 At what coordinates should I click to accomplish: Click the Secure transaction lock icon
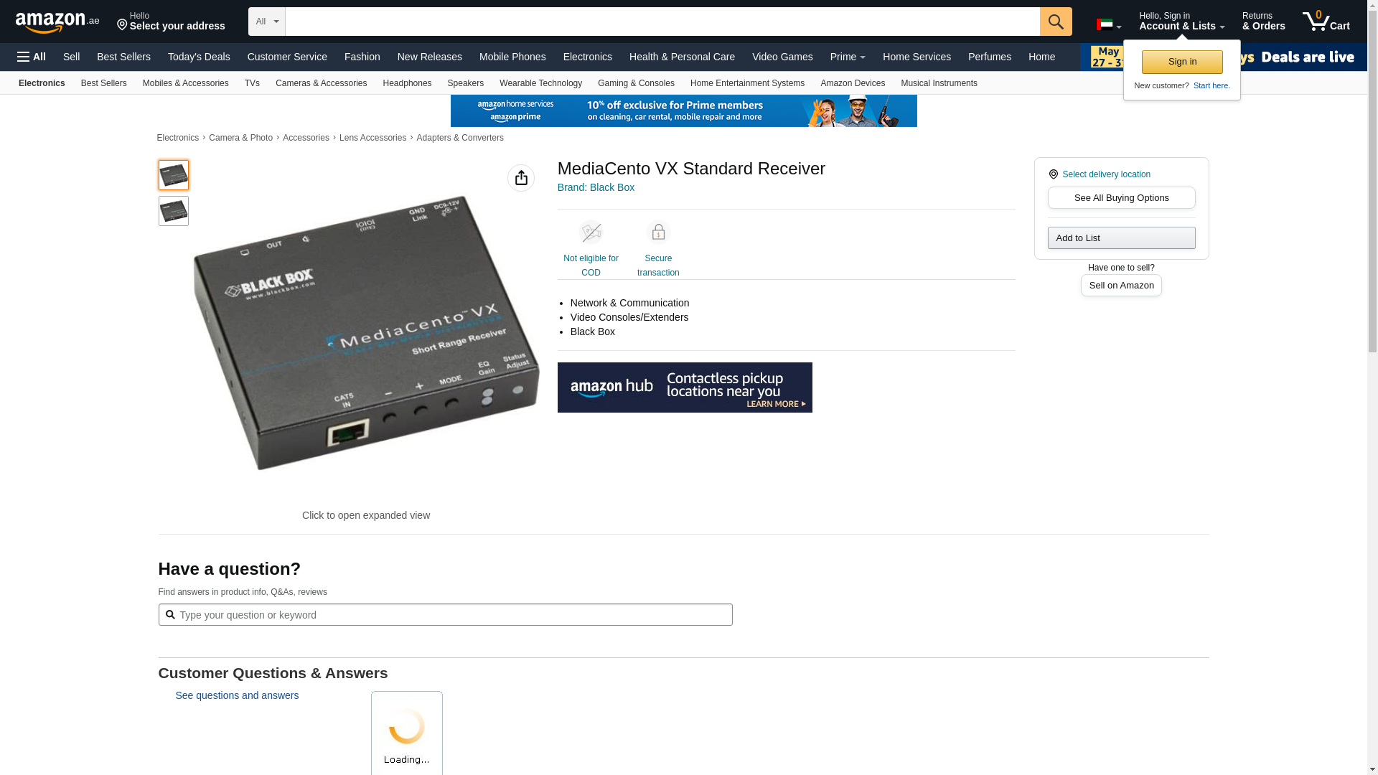click(657, 232)
